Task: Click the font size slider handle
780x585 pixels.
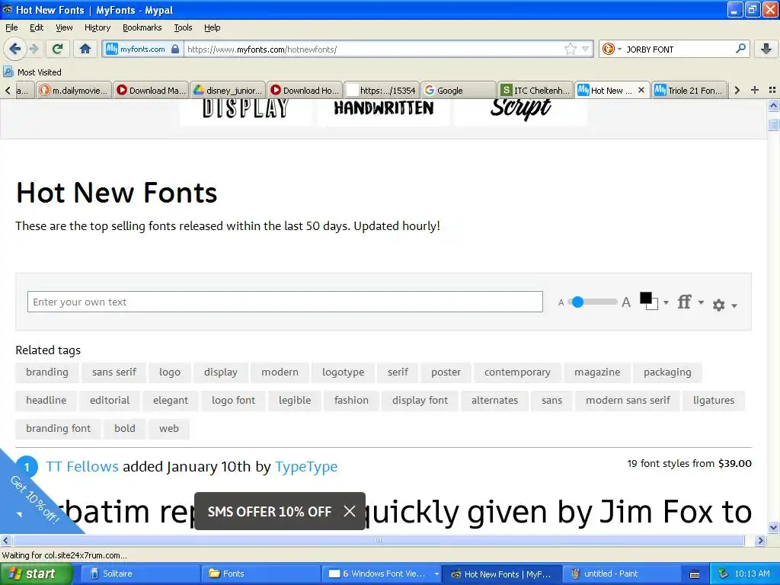Action: [x=577, y=302]
